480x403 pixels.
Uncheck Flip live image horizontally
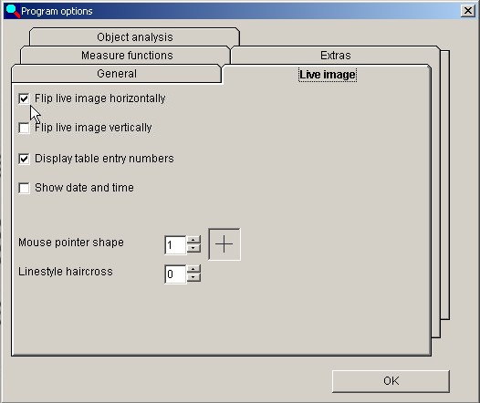(x=24, y=98)
